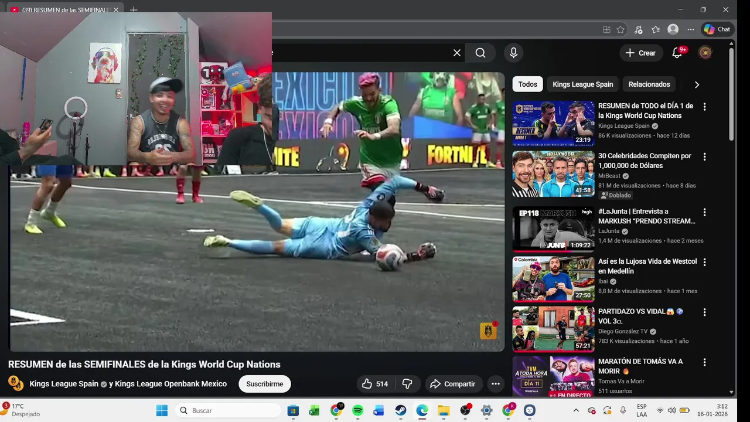The height and width of the screenshot is (422, 750).
Task: Open options for Westcol Medellín video
Action: (x=705, y=263)
